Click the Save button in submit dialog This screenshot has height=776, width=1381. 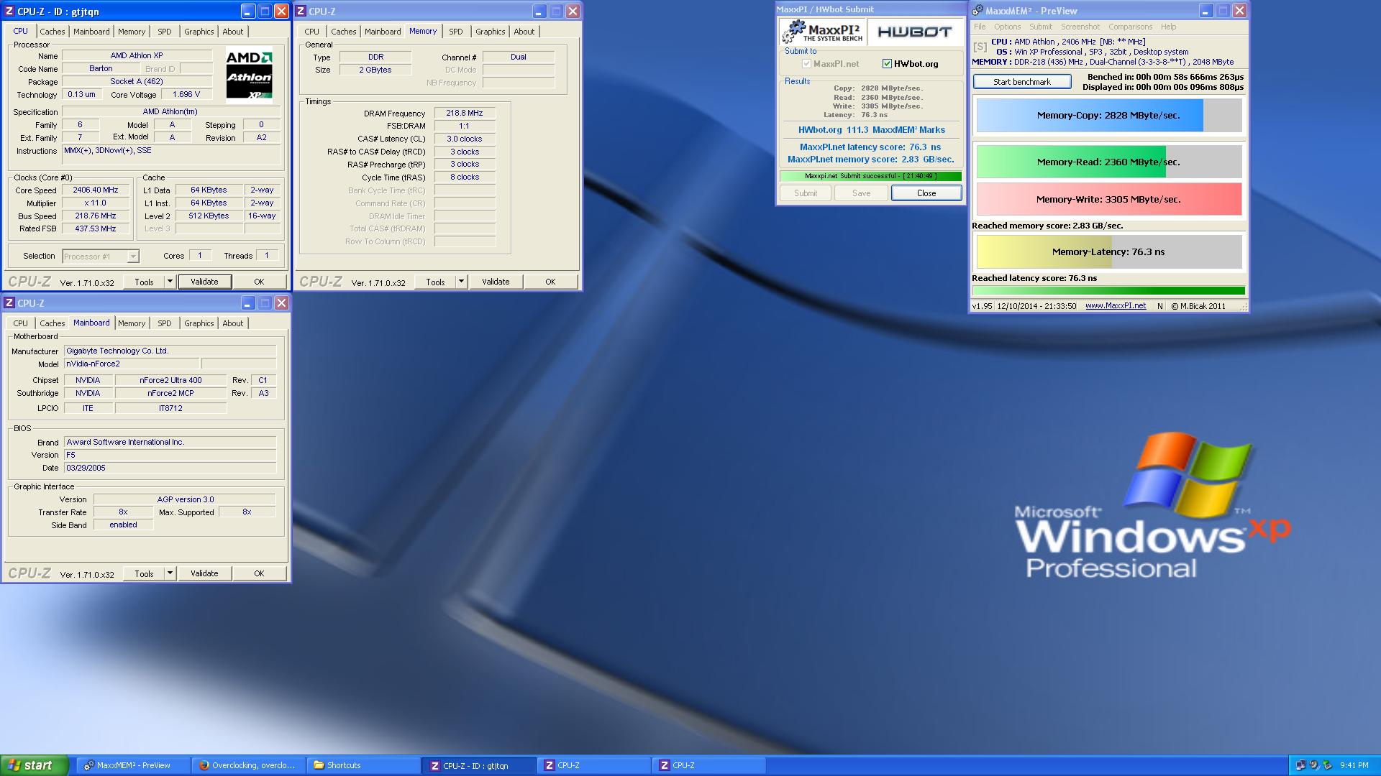pos(862,193)
